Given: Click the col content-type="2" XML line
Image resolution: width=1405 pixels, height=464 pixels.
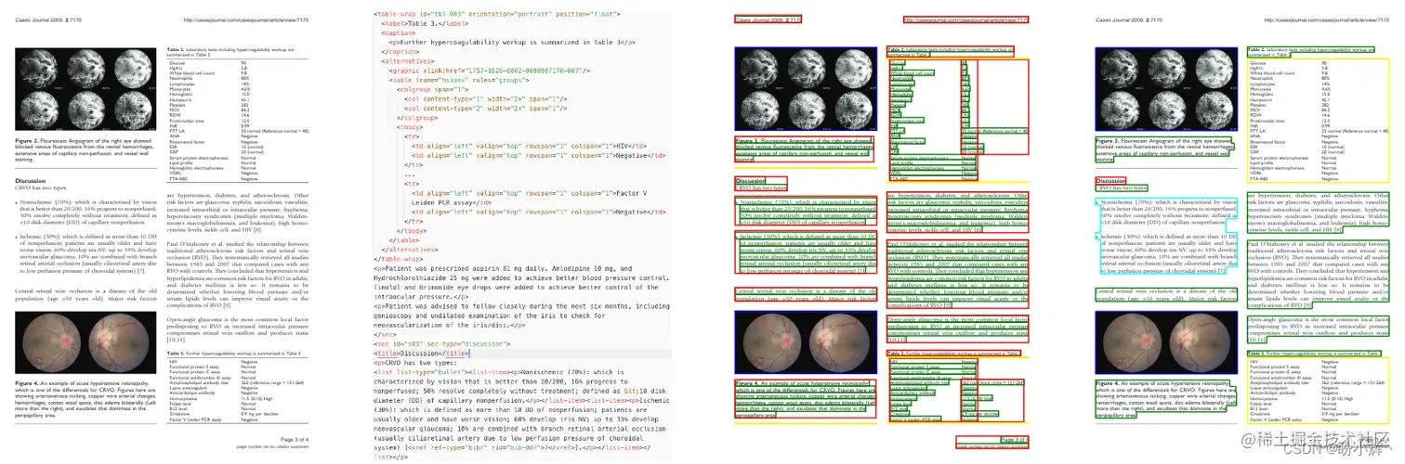Looking at the screenshot, I should coord(488,108).
